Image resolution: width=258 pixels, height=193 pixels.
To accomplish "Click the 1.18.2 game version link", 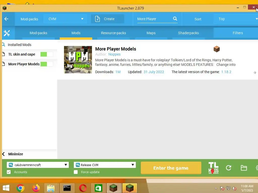I will 226,72.
